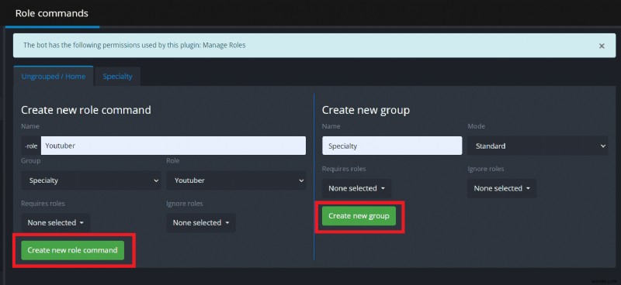
Task: Click the Create new group heading
Action: click(x=366, y=110)
